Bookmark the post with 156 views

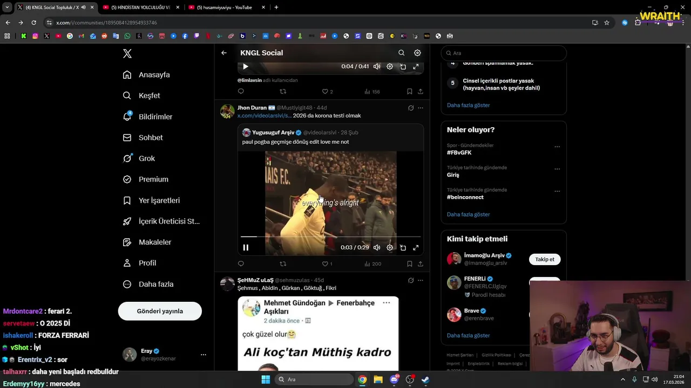click(x=410, y=92)
